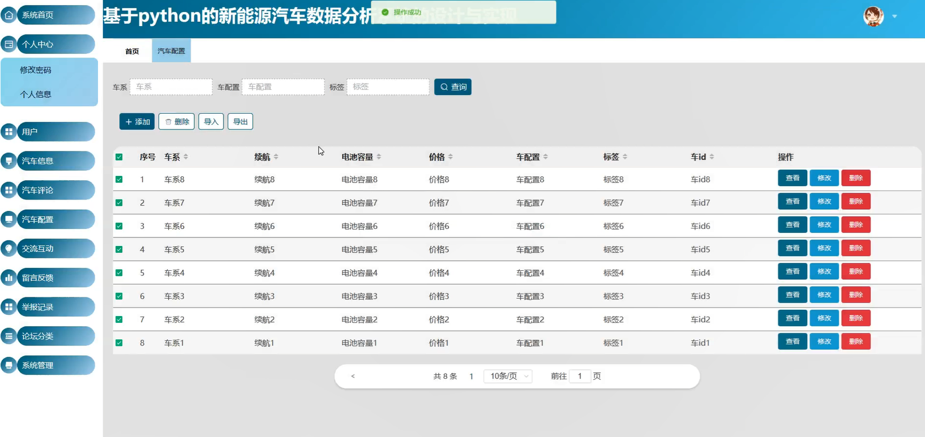Click the grid icon beside 用户
This screenshot has height=437, width=925.
point(8,132)
